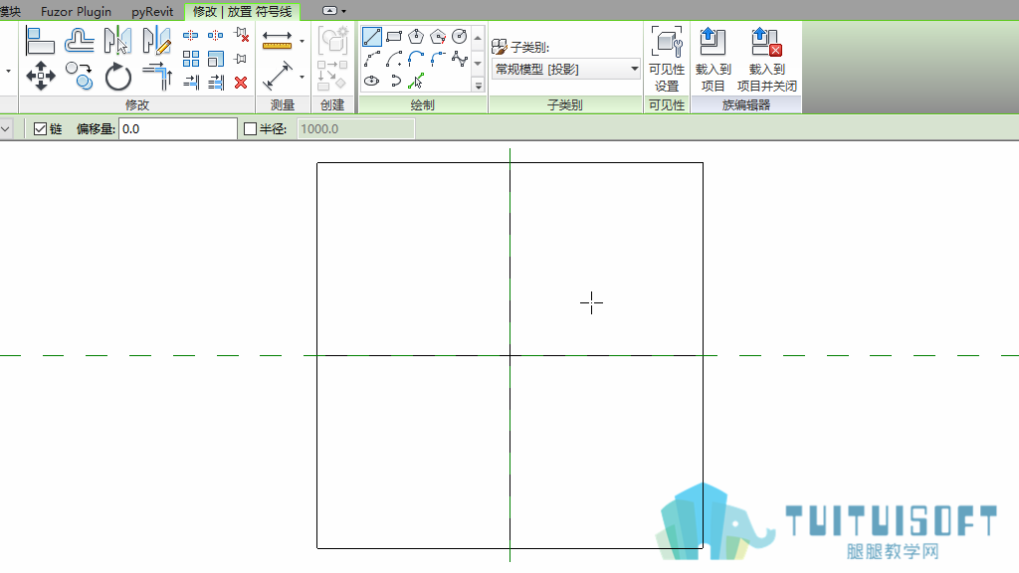Click the red Delete icon

click(241, 83)
